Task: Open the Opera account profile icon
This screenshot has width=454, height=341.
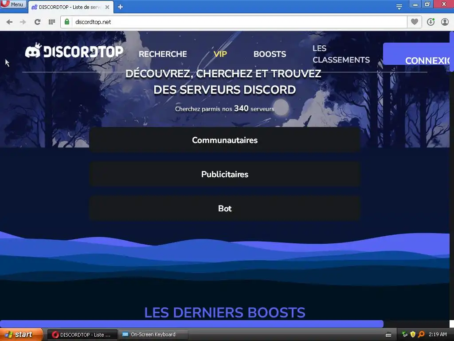Action: (445, 22)
